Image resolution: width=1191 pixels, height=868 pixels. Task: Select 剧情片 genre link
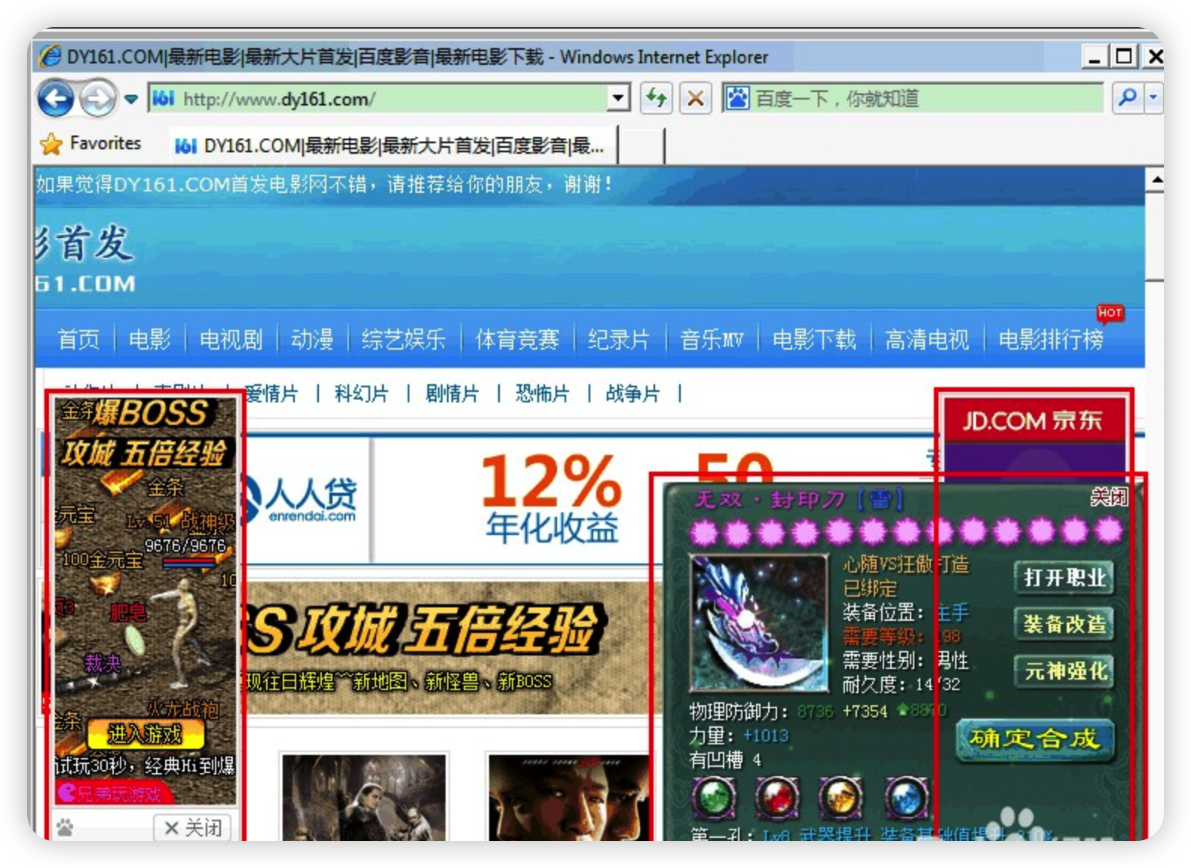pos(452,393)
